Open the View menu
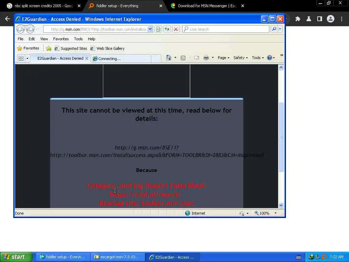Image resolution: width=349 pixels, height=262 pixels. tap(44, 39)
